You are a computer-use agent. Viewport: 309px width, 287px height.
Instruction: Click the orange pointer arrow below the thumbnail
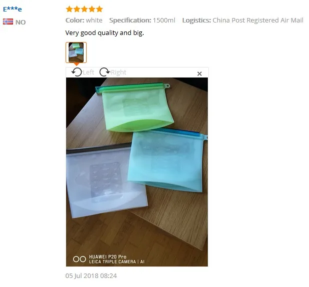(x=76, y=64)
